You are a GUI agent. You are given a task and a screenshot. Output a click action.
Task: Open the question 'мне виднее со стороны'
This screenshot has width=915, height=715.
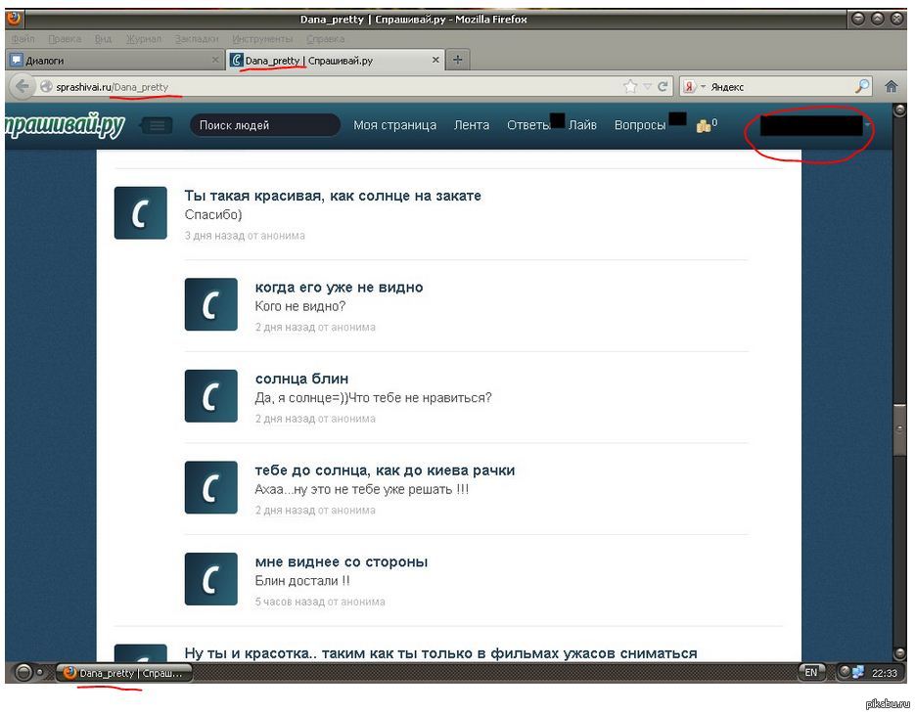click(x=342, y=562)
